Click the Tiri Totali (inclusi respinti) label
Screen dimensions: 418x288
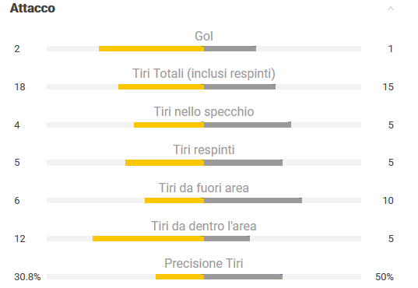click(x=204, y=74)
